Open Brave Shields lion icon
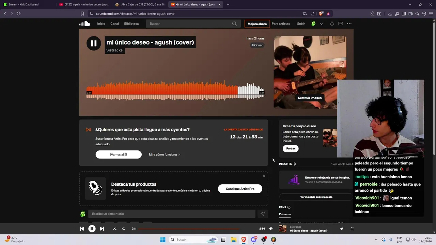Screen dimensions: 436x245 (321, 14)
